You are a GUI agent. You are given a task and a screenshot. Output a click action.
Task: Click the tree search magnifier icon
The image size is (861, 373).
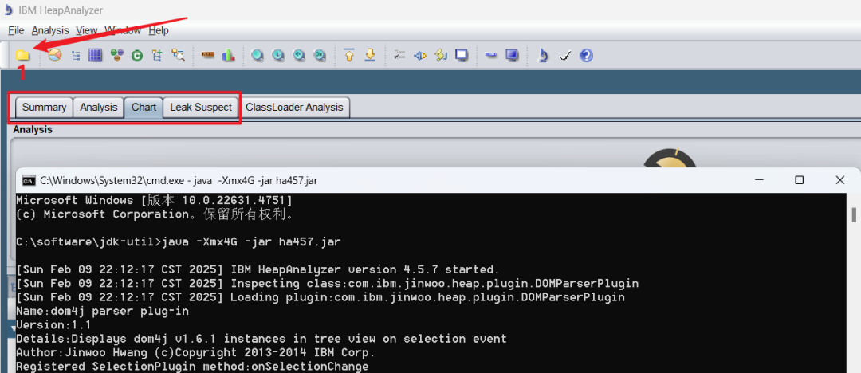point(178,55)
